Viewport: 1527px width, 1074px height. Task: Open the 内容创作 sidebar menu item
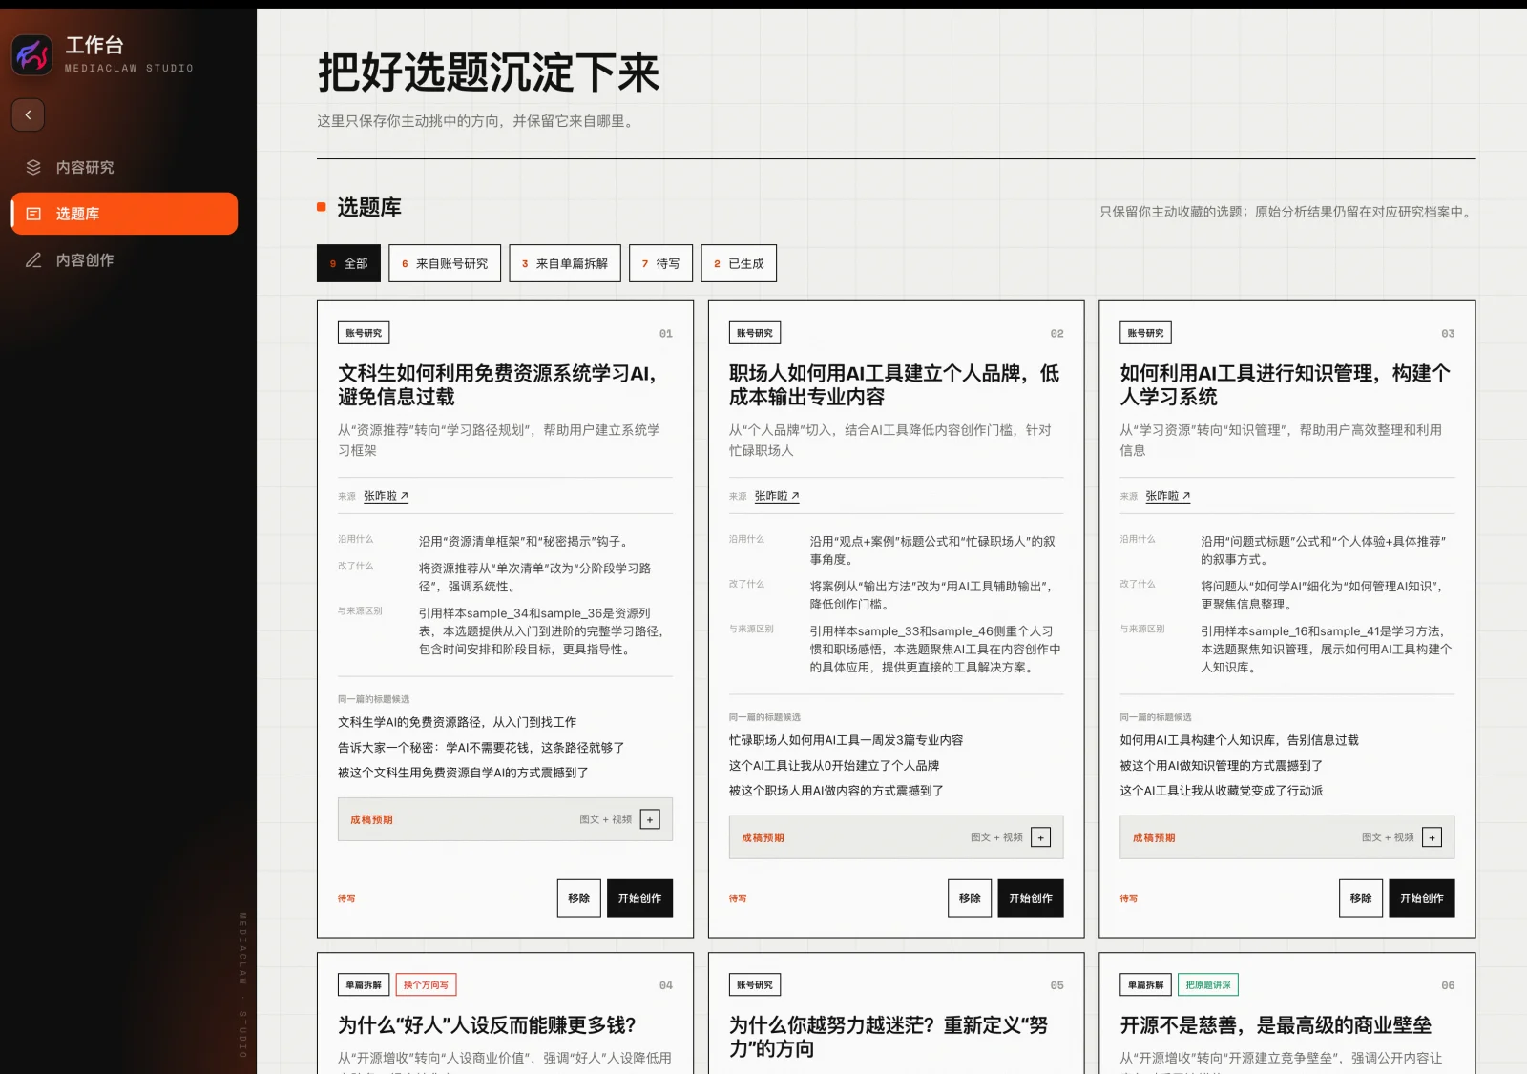[x=124, y=259]
